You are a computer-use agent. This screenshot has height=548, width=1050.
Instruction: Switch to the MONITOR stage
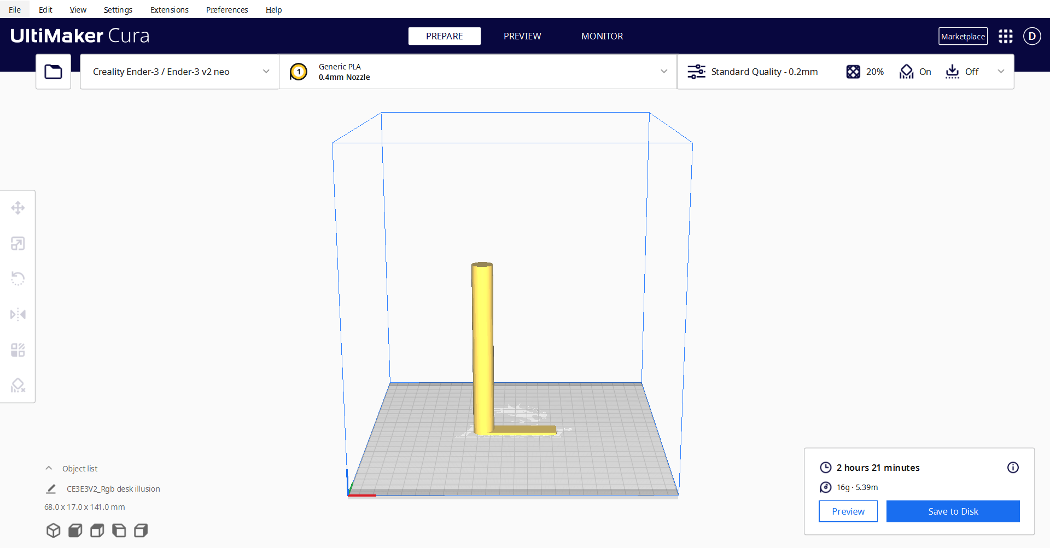click(602, 36)
